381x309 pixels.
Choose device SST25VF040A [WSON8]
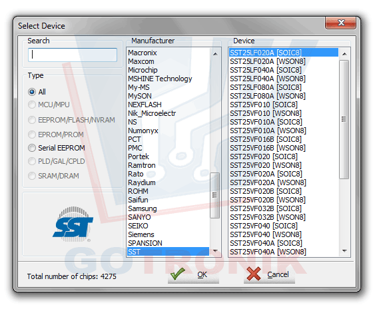[x=284, y=252]
